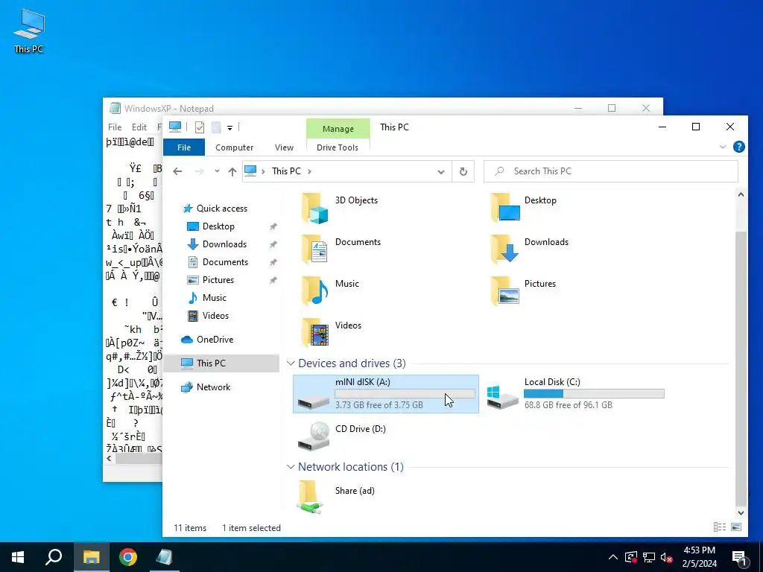Switch to the View ribbon tab
Screen dimensions: 763x572
(284, 147)
